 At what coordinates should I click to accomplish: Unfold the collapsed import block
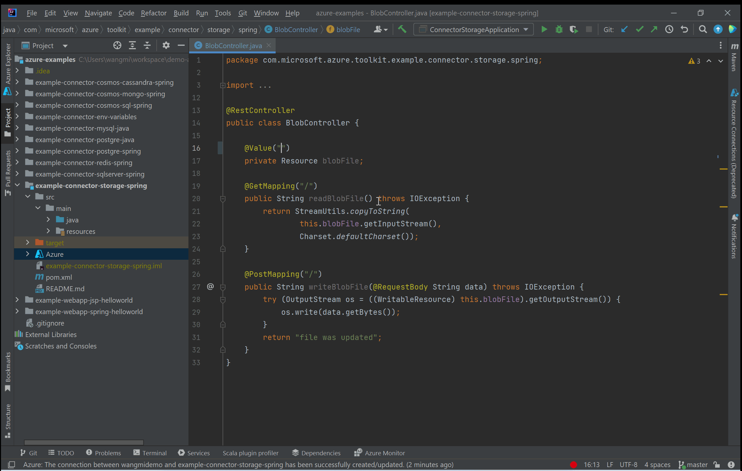(223, 85)
